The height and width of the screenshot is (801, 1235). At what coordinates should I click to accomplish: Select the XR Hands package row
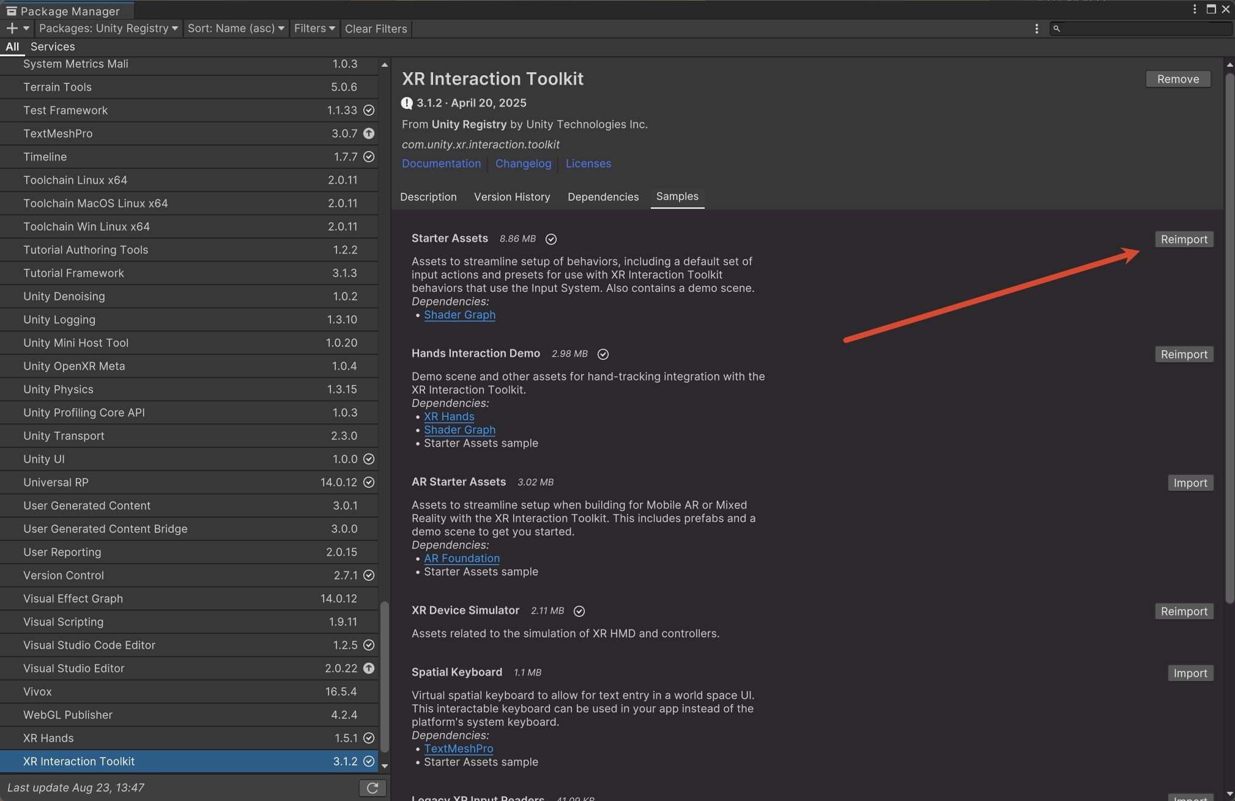[189, 738]
